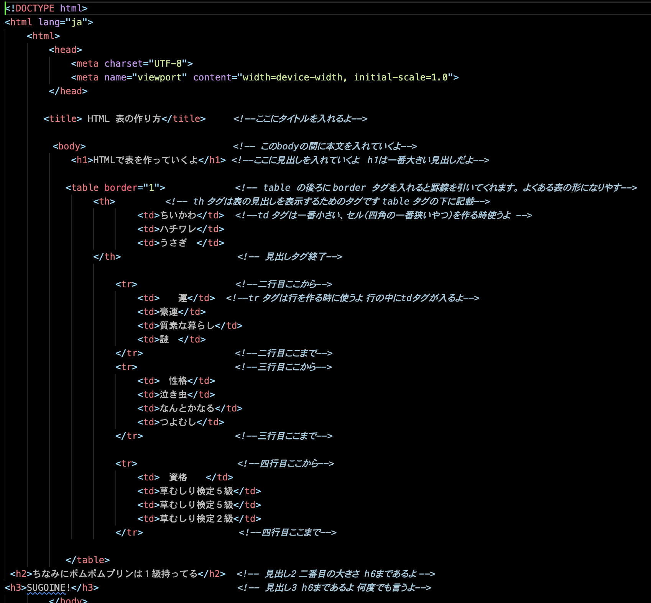Click the closing table tag
651x603 pixels.
click(89, 560)
